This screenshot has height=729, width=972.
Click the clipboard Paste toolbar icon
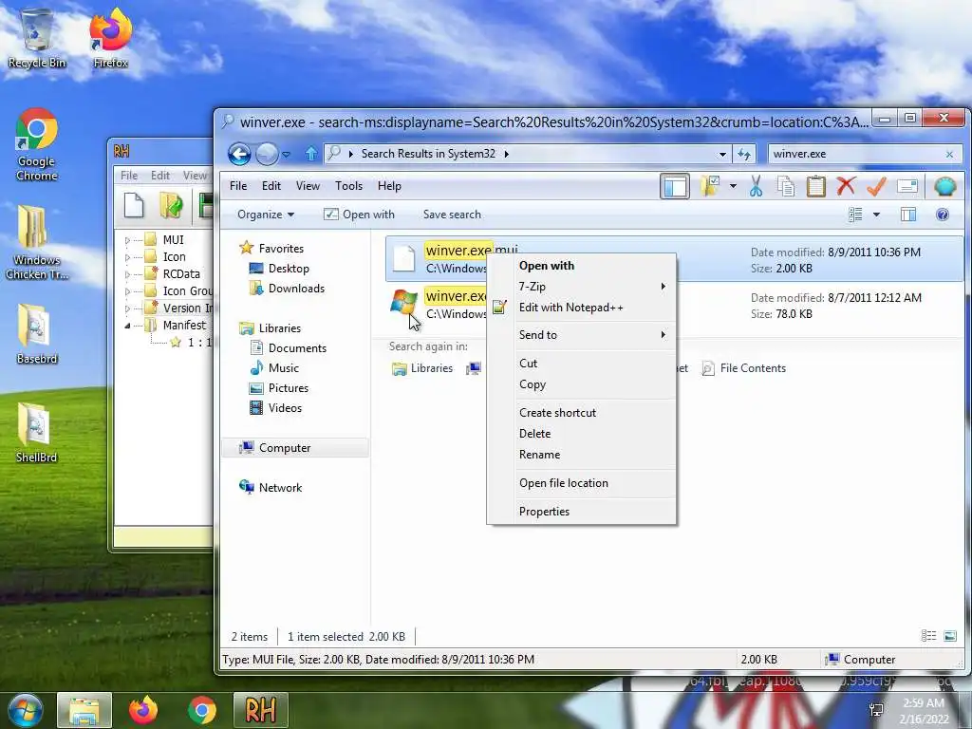[815, 186]
